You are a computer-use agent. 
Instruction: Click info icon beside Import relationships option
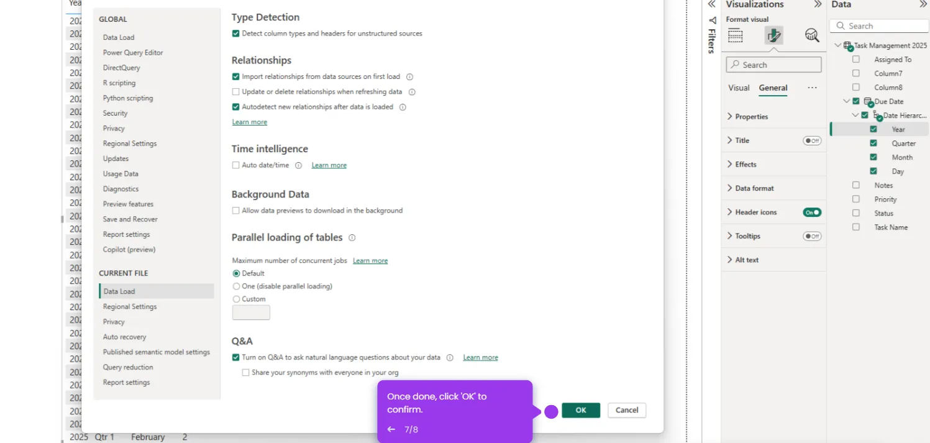[x=409, y=77]
